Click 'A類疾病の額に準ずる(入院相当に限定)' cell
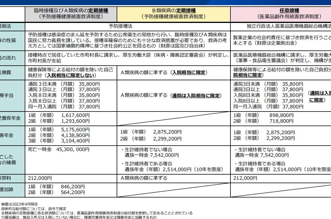 tap(164, 73)
